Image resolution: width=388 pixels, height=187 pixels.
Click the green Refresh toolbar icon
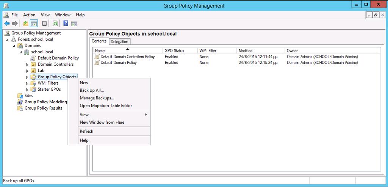[55, 24]
